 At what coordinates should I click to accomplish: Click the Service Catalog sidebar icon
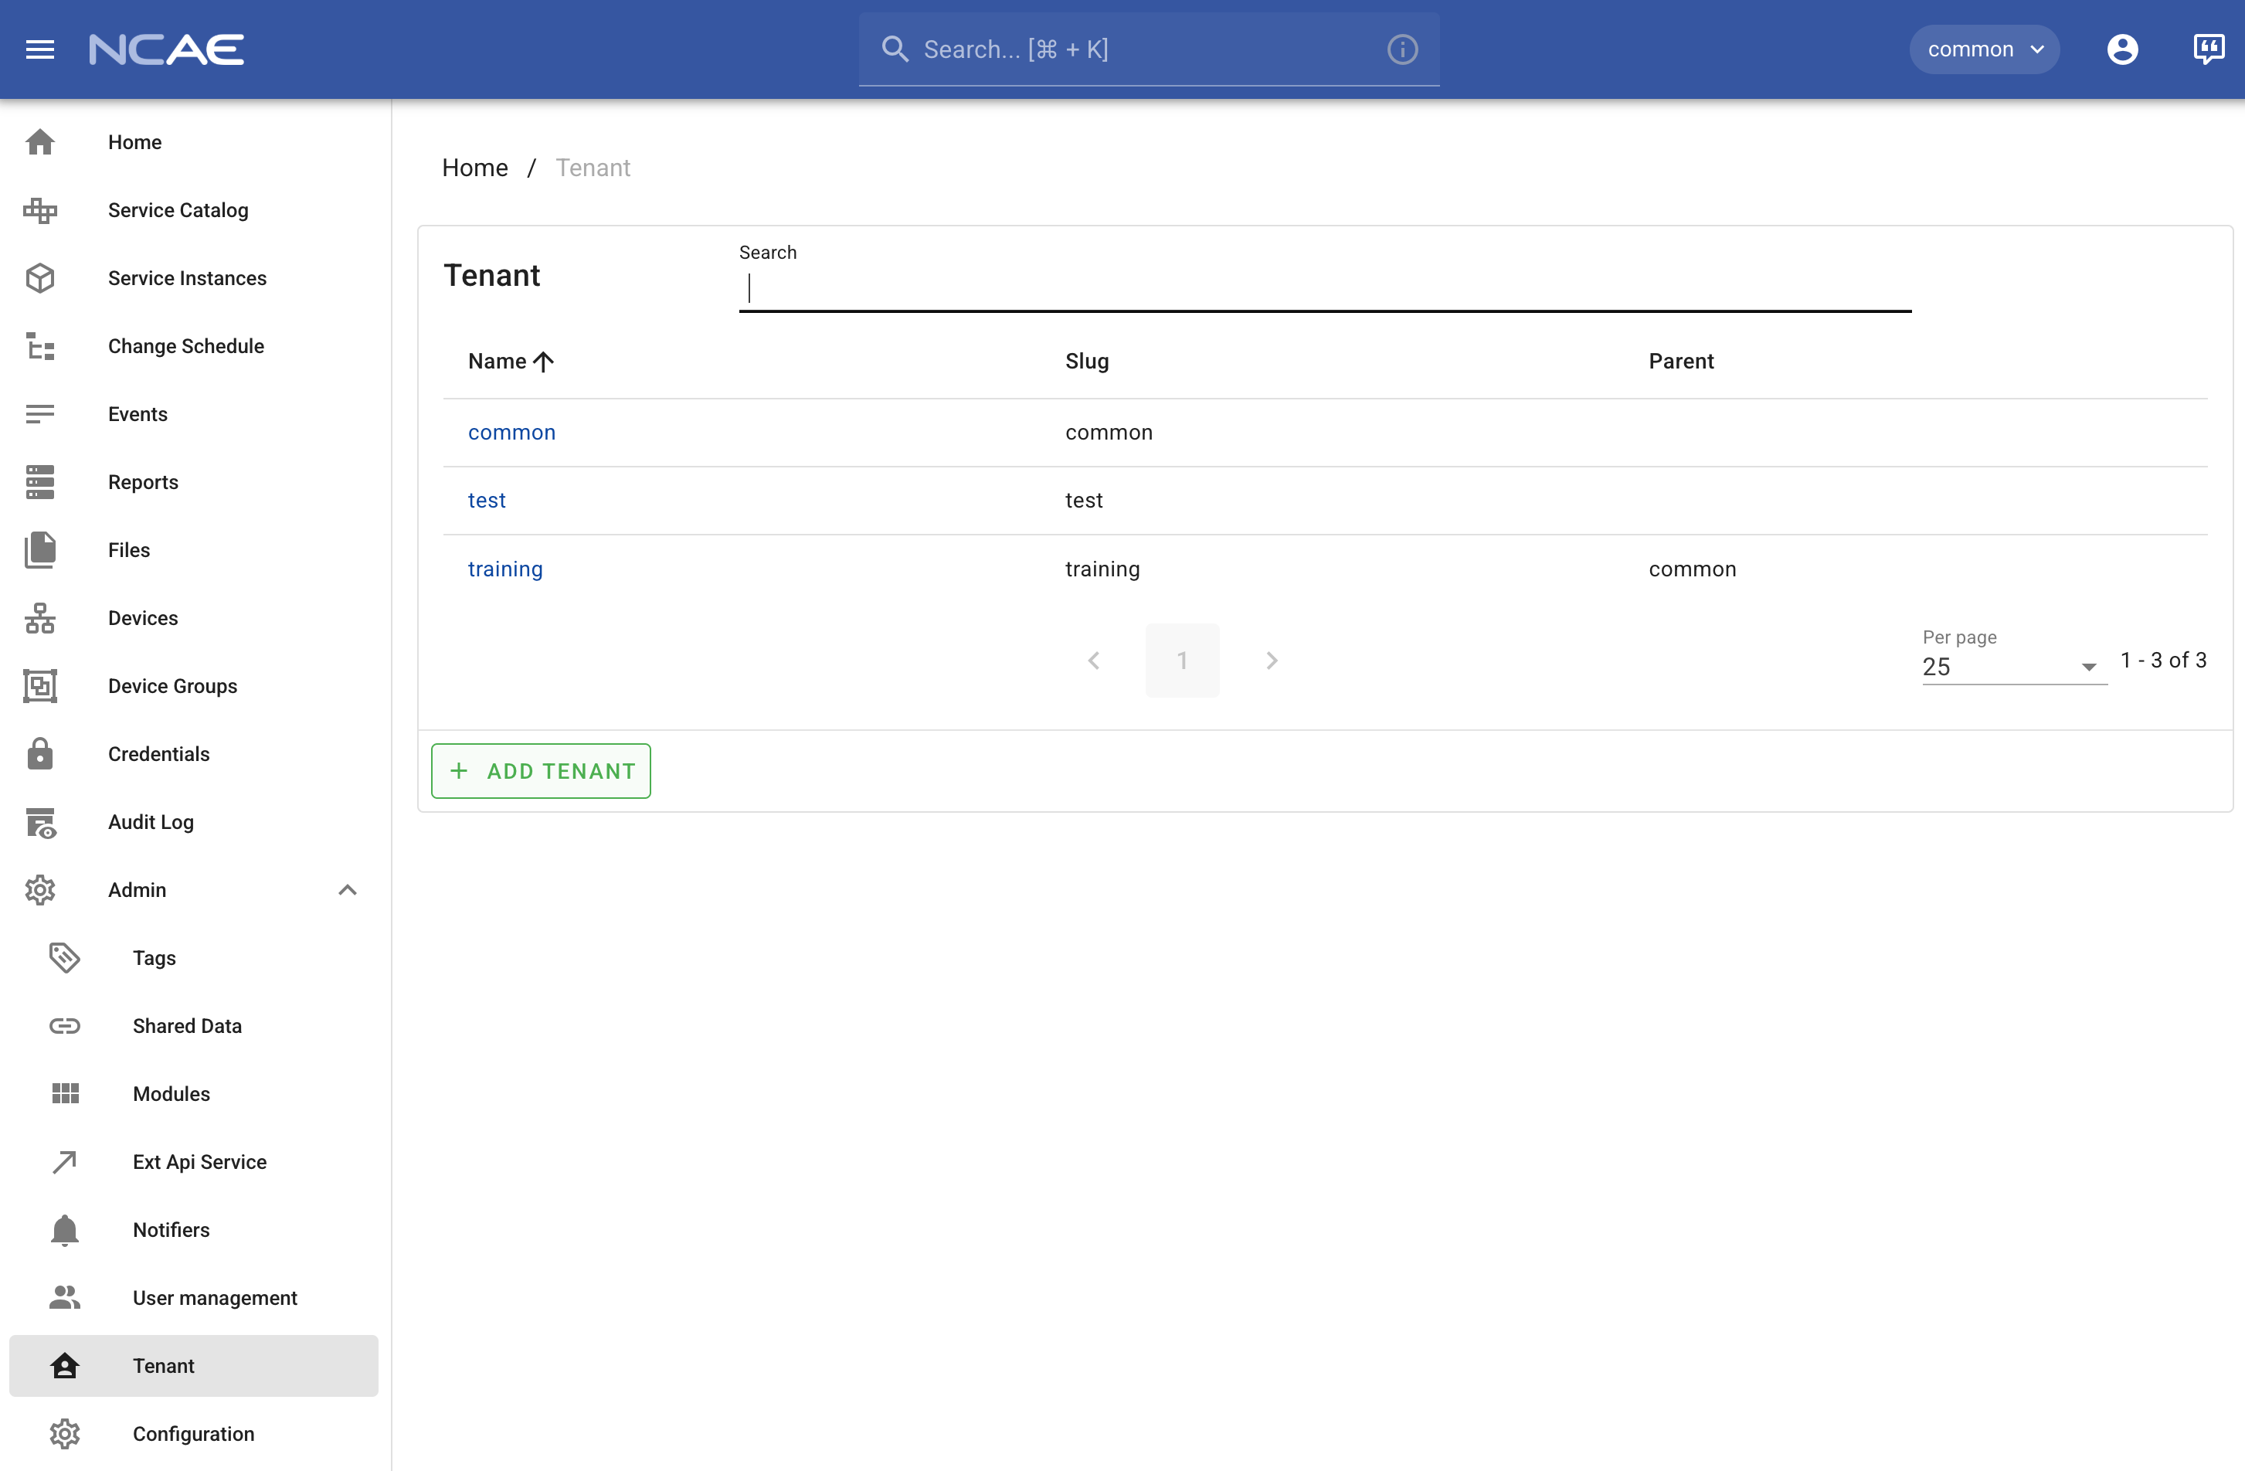[x=39, y=210]
